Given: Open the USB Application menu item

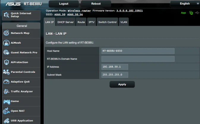Looking at the screenshot, I should point(21,120).
